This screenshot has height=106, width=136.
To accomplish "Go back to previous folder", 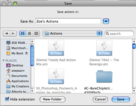I will (6, 33).
